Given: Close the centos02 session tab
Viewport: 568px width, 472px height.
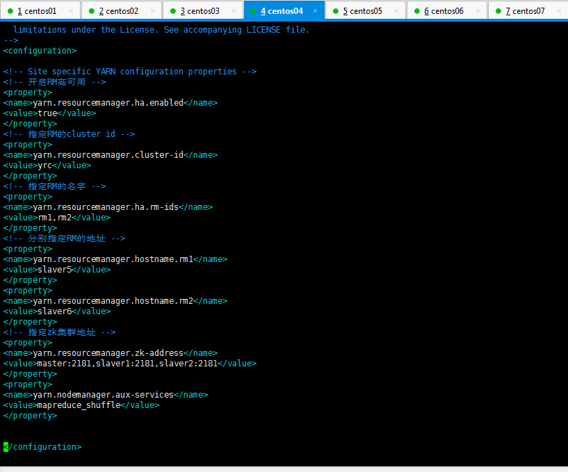Looking at the screenshot, I should [152, 11].
